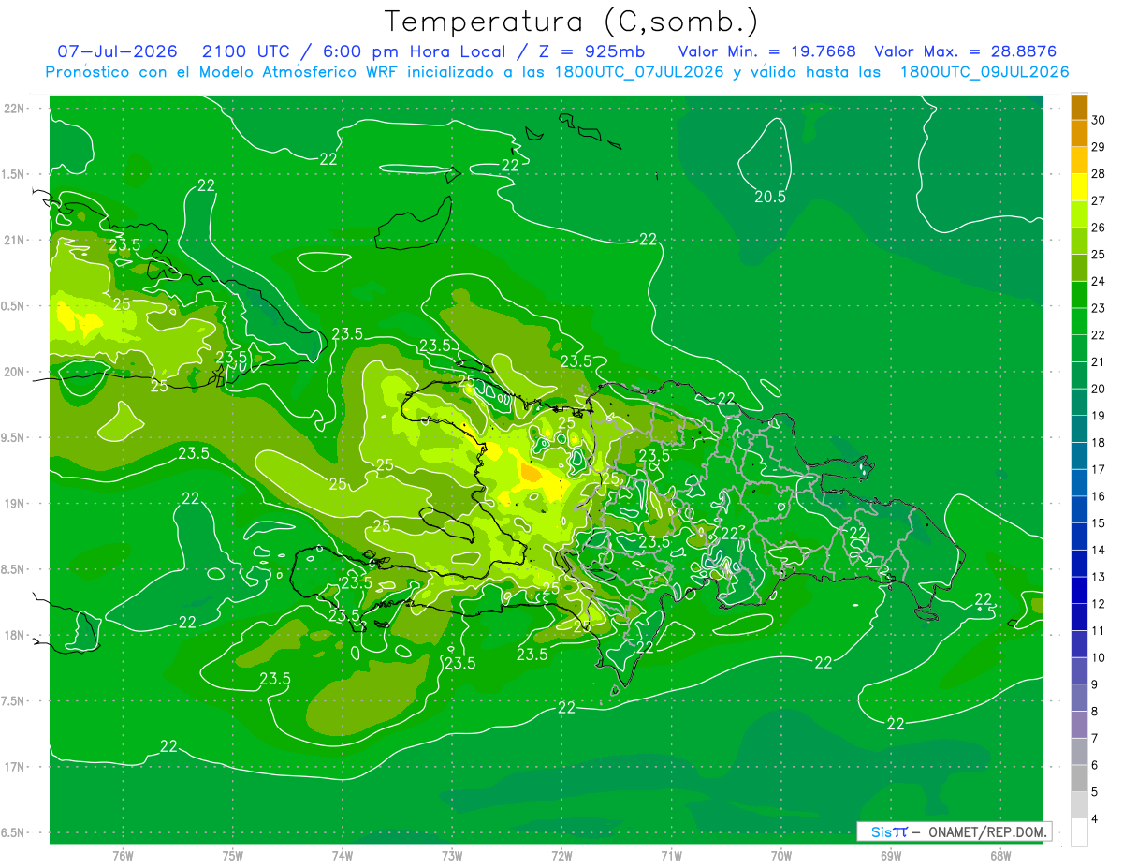Click the '20N' latitude axis label

tap(15, 372)
